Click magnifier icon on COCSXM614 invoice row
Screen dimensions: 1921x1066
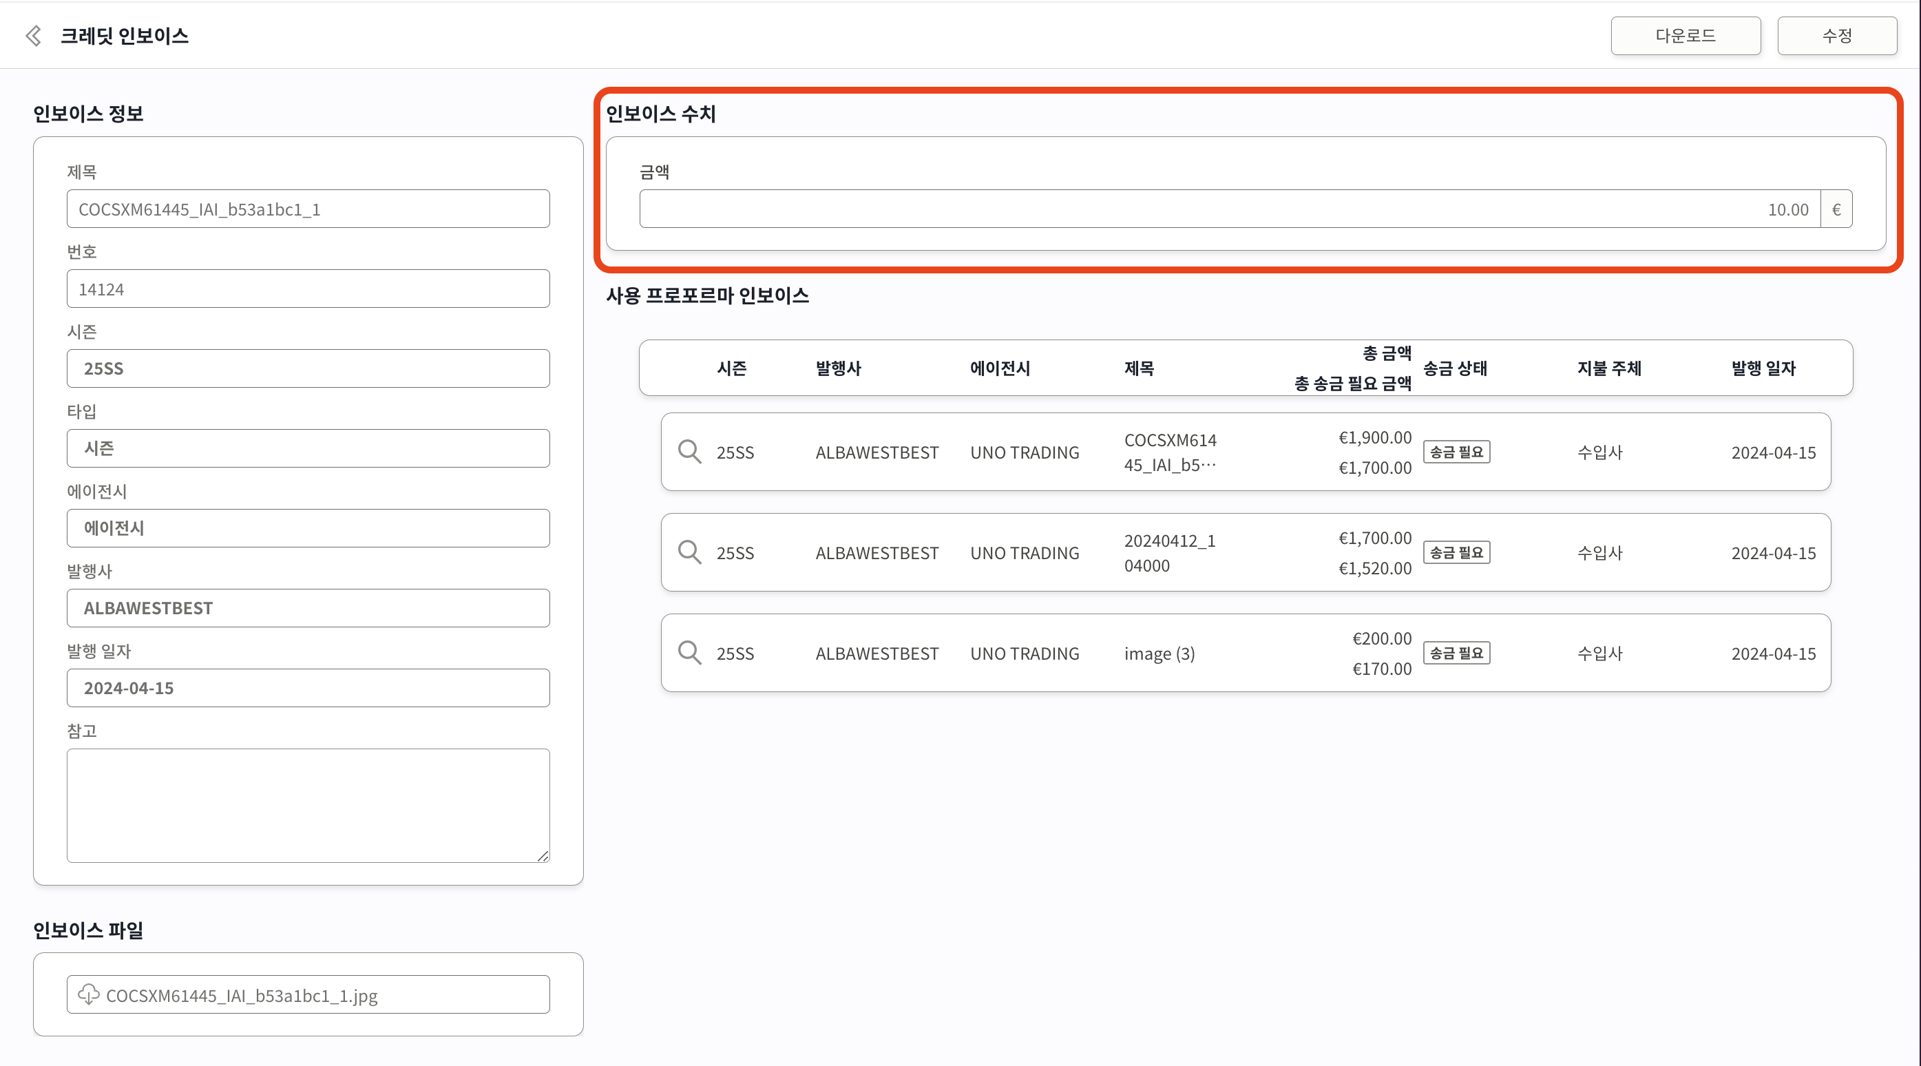coord(689,451)
